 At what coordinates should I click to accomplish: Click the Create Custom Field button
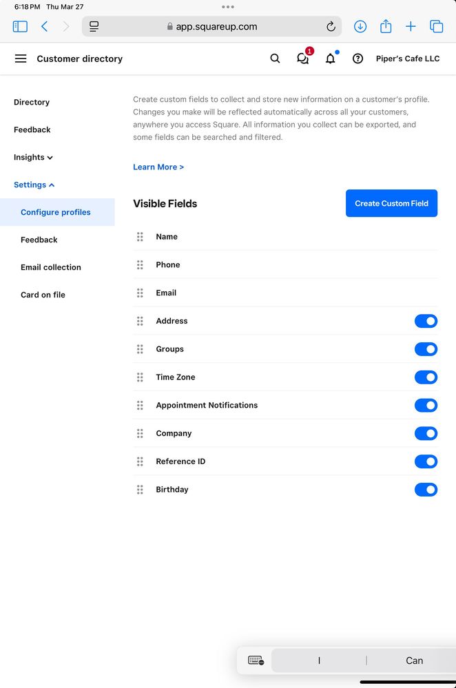391,203
